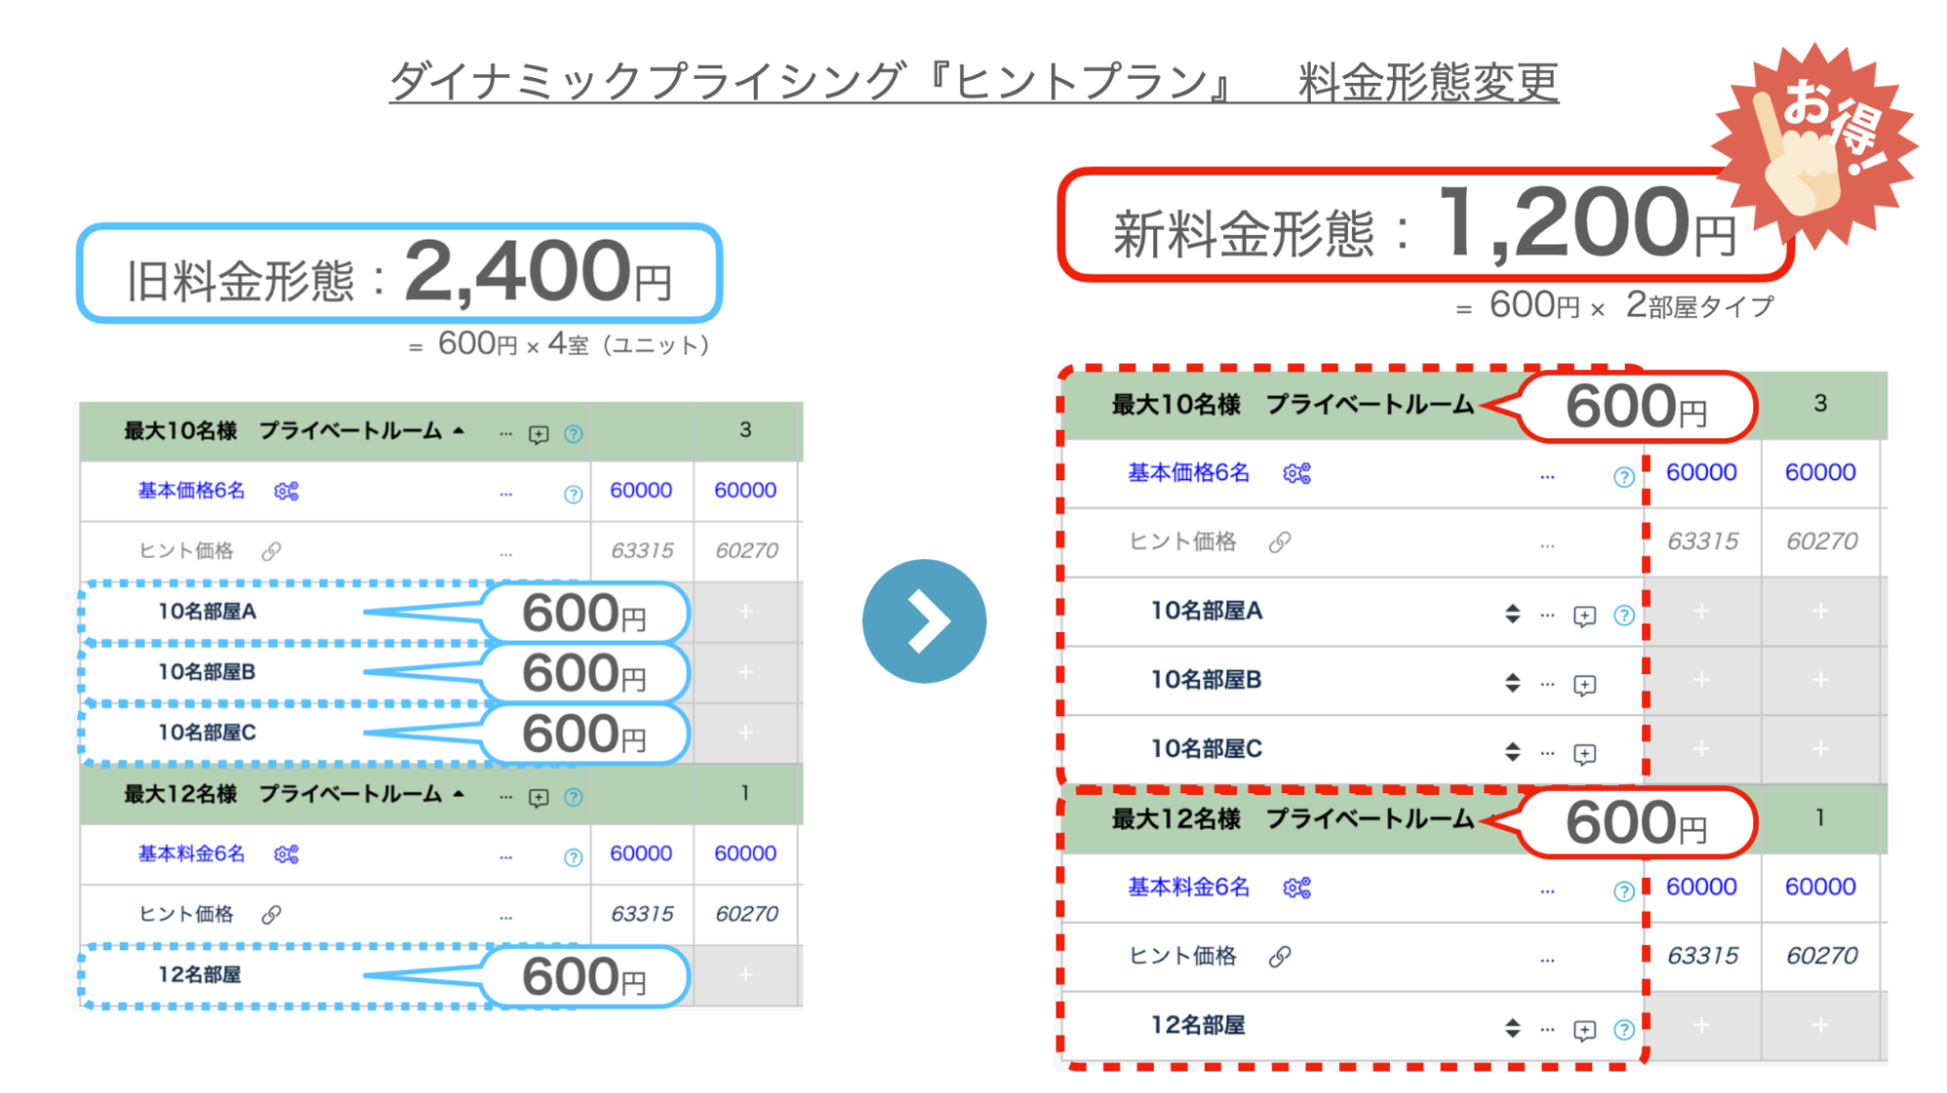
Task: Click plus cell on 12名部屋 row in old table
Action: [x=745, y=974]
